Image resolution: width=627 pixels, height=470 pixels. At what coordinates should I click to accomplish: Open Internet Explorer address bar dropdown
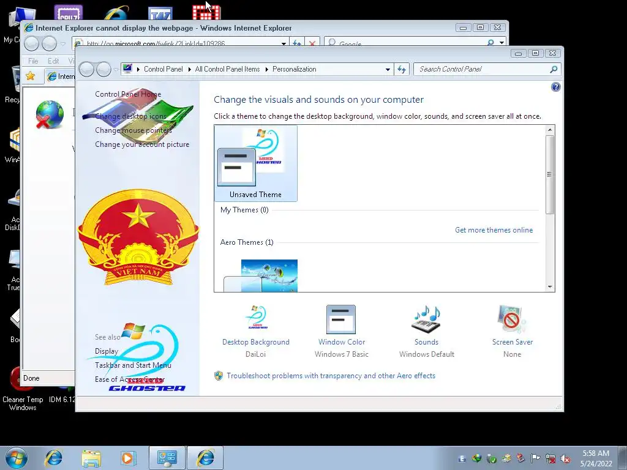pyautogui.click(x=283, y=43)
